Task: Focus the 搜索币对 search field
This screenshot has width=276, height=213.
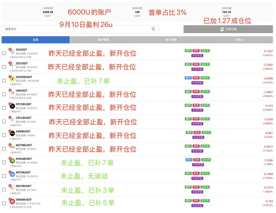Action: click(80, 29)
